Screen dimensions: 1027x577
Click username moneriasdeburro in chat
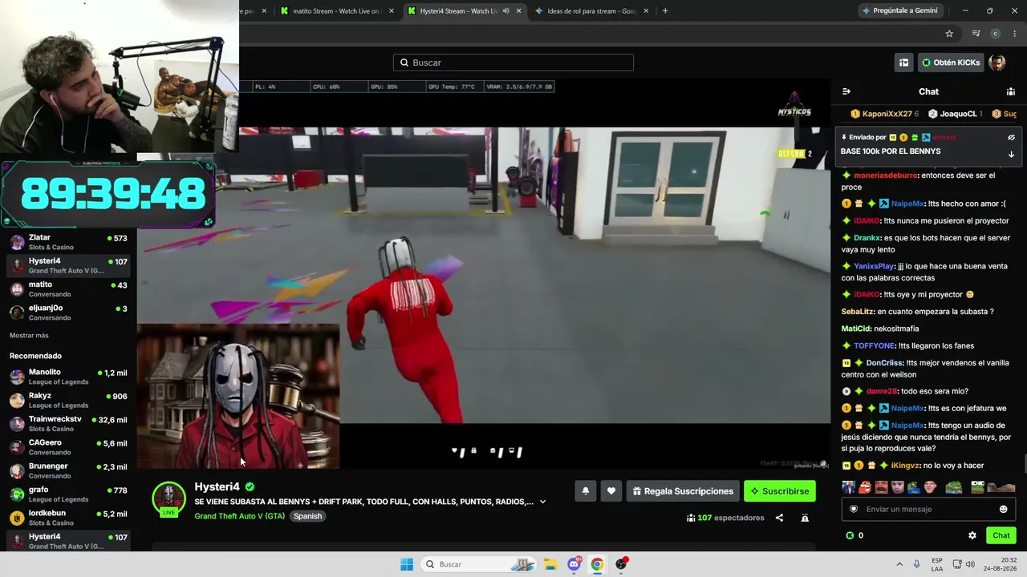[887, 176]
